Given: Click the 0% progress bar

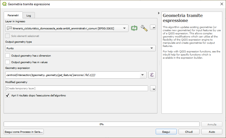Looking at the screenshot, I should coord(101,124).
